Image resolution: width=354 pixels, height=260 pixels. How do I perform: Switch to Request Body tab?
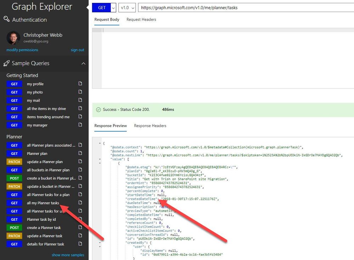tap(107, 19)
